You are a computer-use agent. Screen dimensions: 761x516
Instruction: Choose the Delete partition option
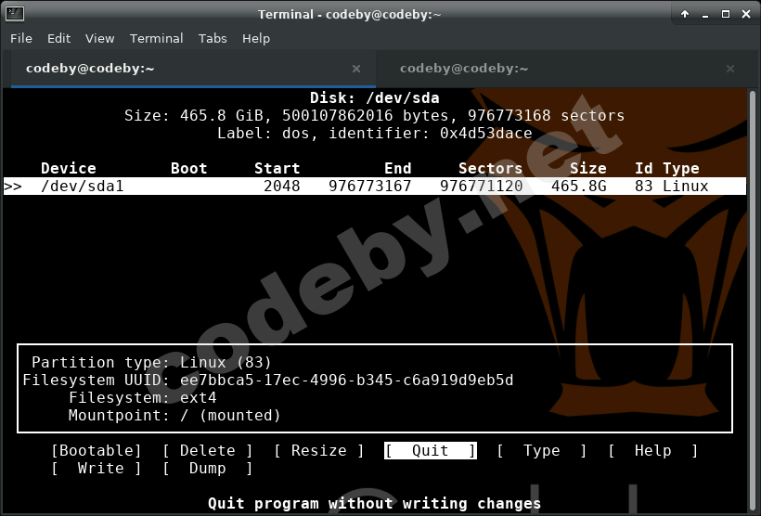[208, 450]
